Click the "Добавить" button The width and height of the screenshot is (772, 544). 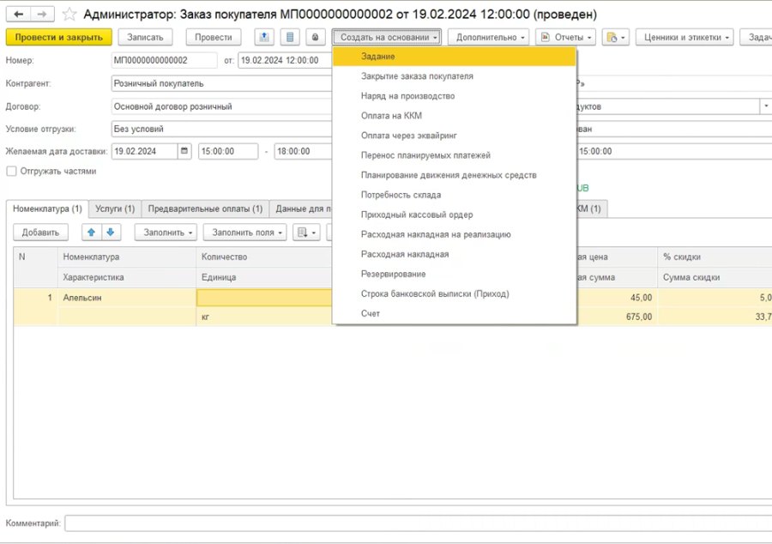click(40, 232)
